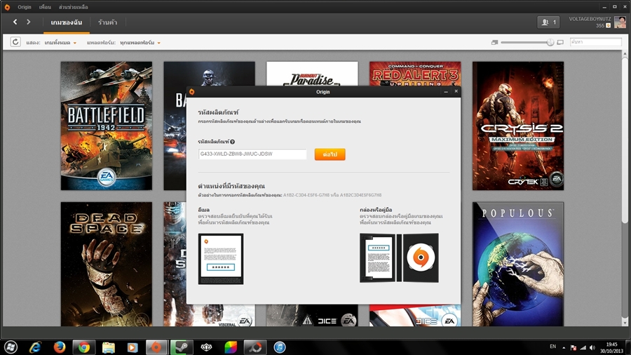Click the product code input field
This screenshot has height=355, width=631.
pyautogui.click(x=252, y=154)
